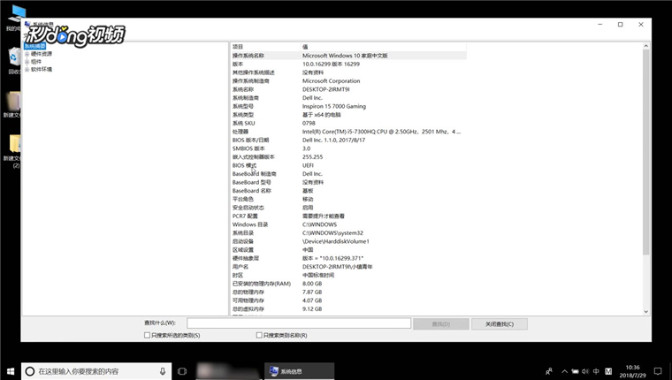This screenshot has height=380, width=672.
Task: Select 系统摘要 in the tree
Action: 34,46
